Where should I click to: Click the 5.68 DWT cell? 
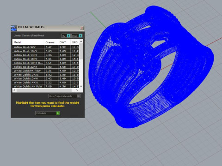point(64,67)
